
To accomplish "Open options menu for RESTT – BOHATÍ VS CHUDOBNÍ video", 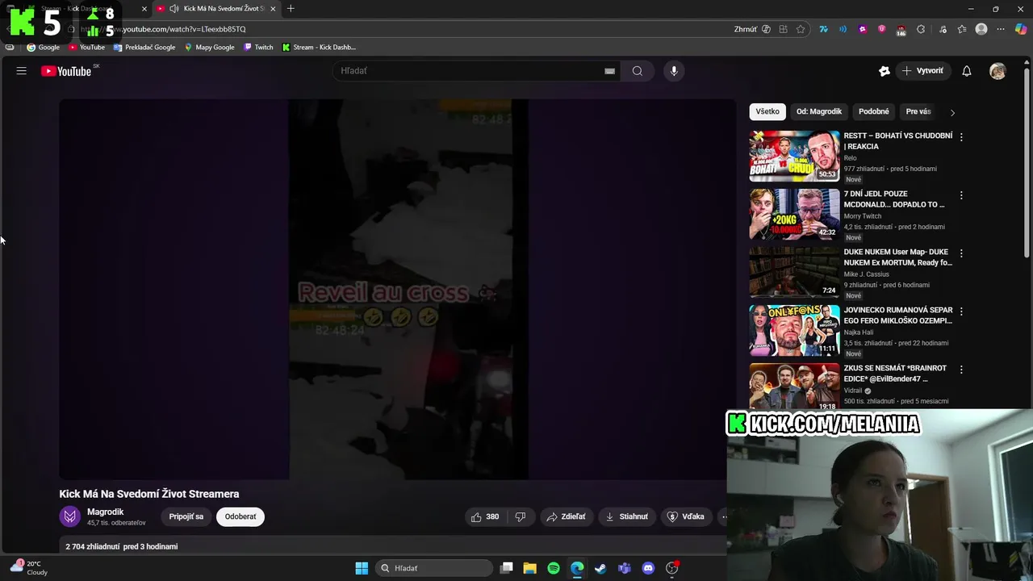I will (x=961, y=137).
